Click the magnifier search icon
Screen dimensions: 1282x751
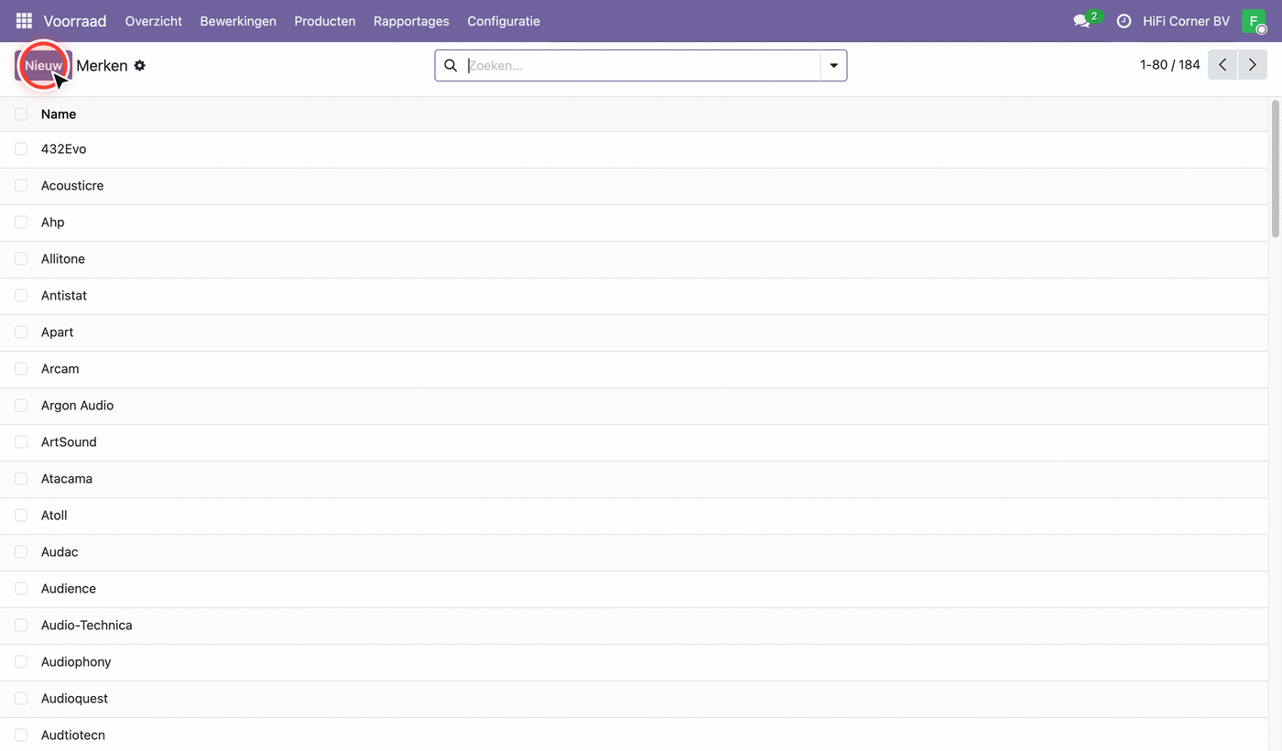(451, 66)
